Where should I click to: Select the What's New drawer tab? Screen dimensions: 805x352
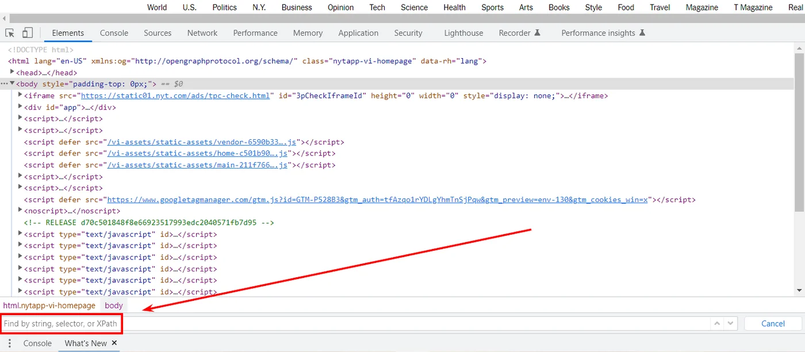(86, 343)
